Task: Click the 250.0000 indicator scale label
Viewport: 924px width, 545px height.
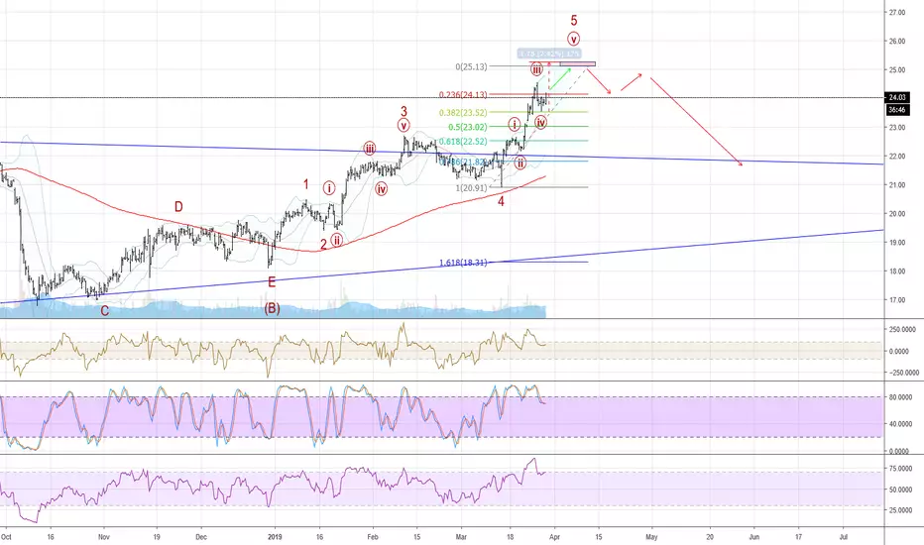Action: [903, 330]
